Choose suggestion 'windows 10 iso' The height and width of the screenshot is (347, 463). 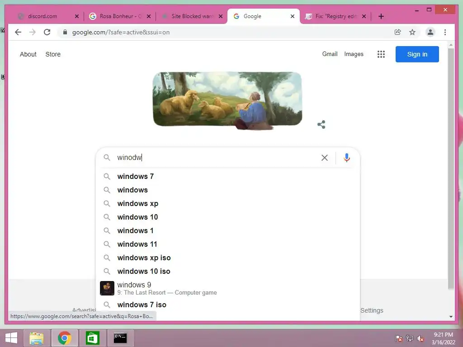pyautogui.click(x=228, y=272)
